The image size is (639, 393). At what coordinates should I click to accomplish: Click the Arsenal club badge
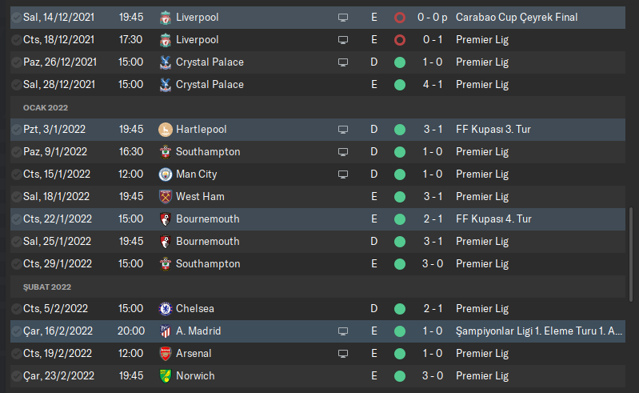coord(166,353)
